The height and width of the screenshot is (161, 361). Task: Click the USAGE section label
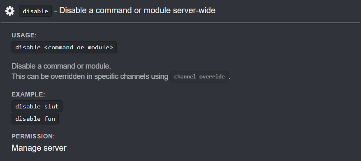[24, 35]
